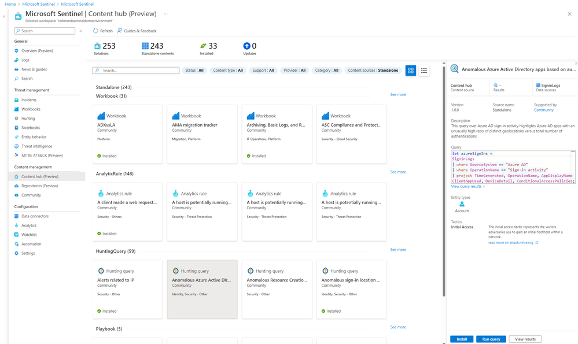The height and width of the screenshot is (344, 578).
Task: Click the sidebar Search field
Action: [x=45, y=31]
